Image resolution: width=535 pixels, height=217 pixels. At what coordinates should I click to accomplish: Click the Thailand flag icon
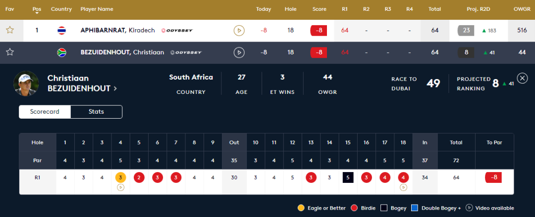tap(62, 31)
